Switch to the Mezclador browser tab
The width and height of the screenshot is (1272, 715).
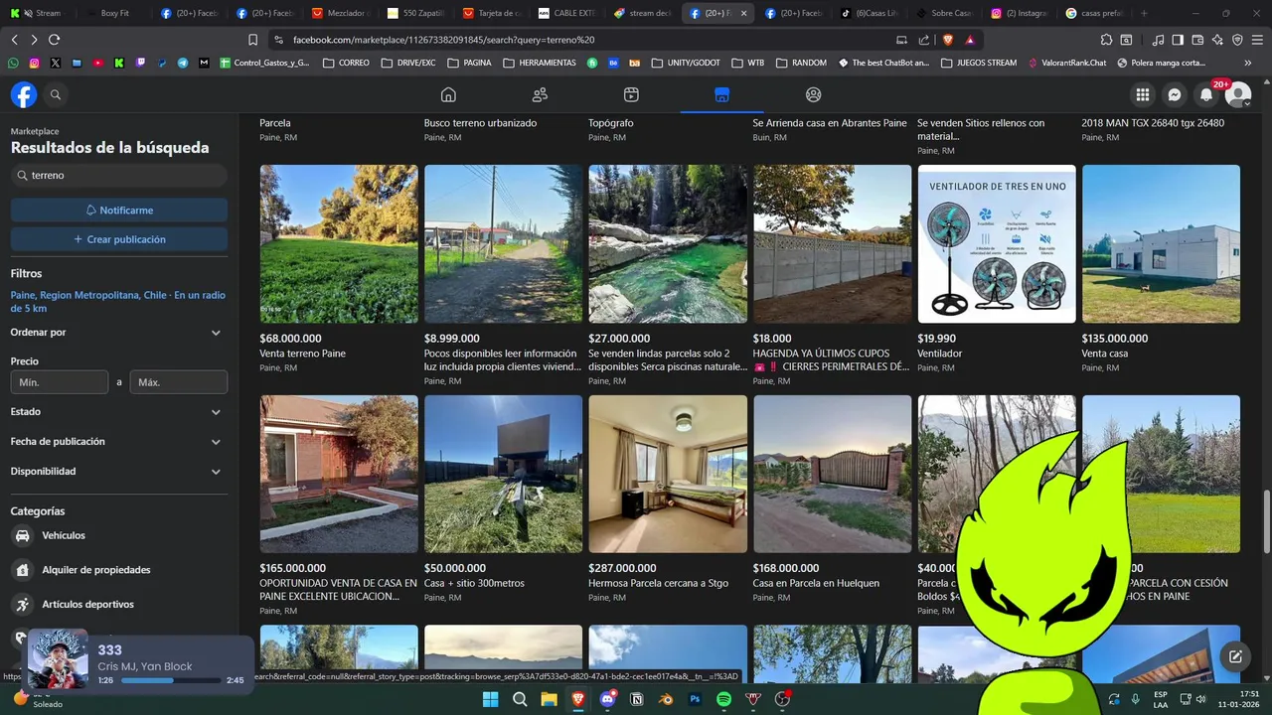point(342,13)
